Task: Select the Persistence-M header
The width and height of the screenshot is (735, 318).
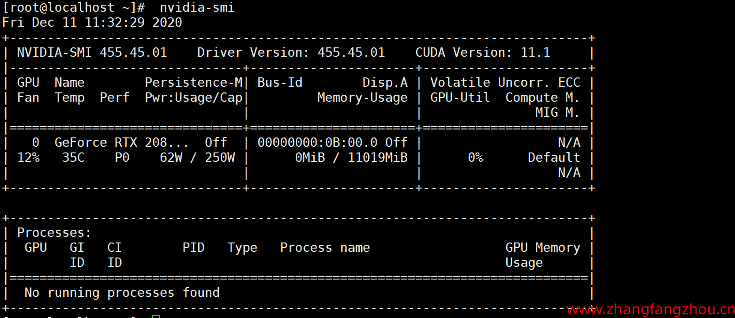Action: pos(193,83)
